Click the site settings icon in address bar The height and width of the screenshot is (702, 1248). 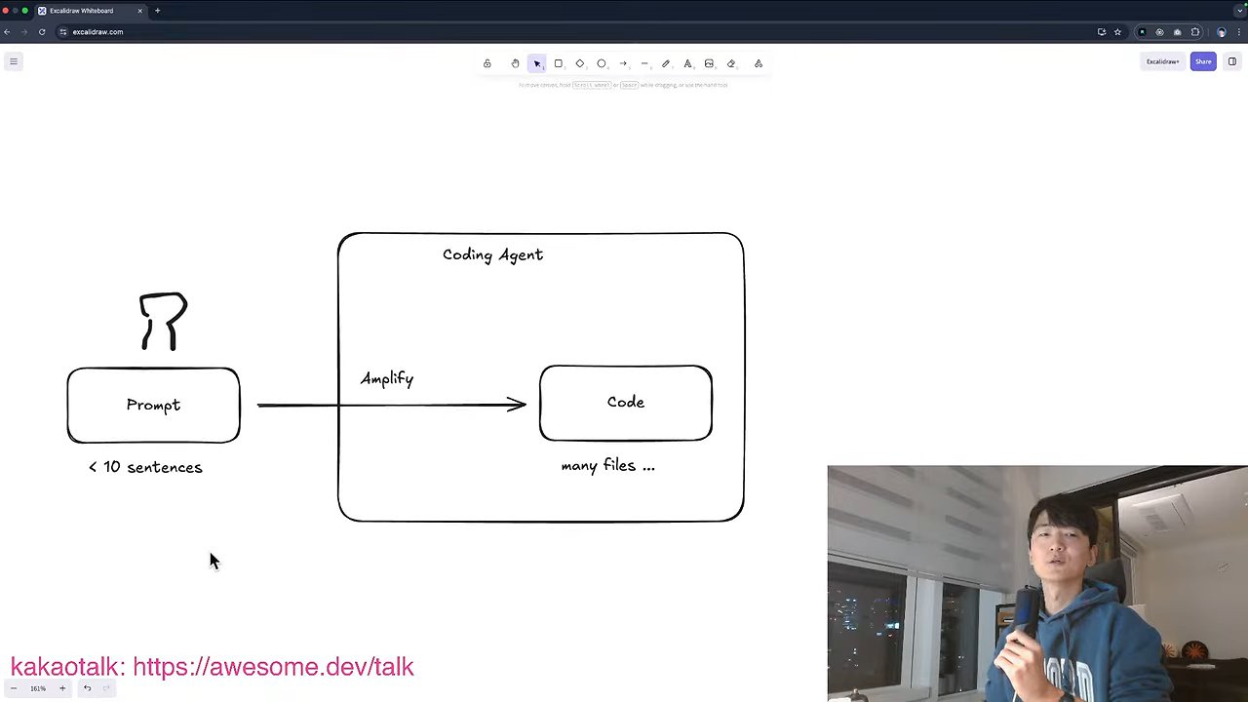tap(63, 32)
